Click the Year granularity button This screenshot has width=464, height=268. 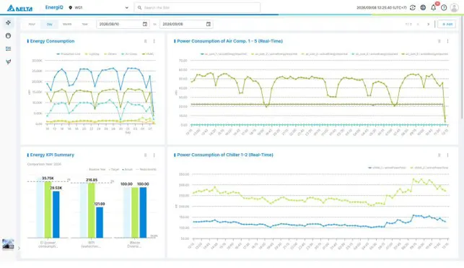click(84, 25)
